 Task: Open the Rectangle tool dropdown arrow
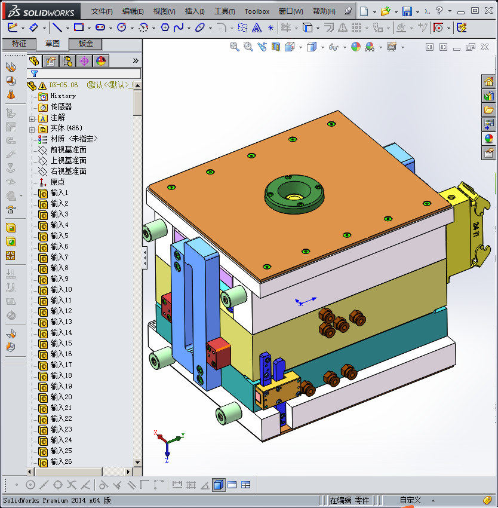[89, 29]
